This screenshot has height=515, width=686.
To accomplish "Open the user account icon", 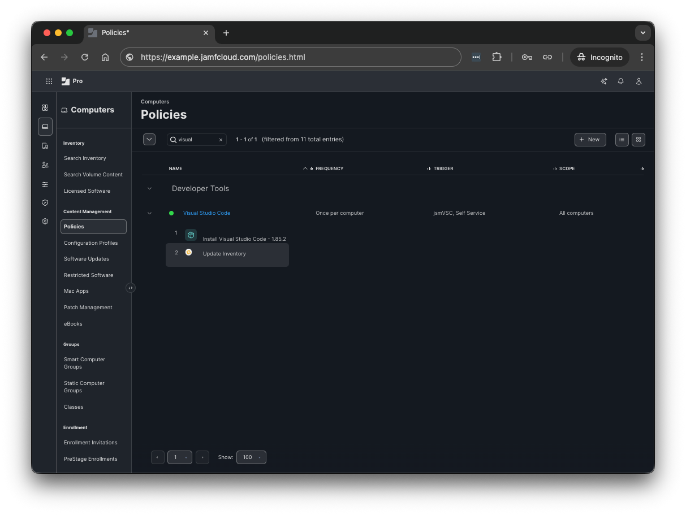I will (638, 81).
